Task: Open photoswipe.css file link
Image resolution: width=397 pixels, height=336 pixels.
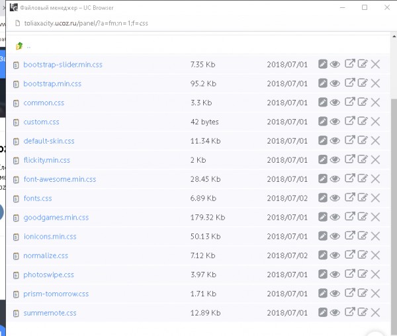Action: 48,274
